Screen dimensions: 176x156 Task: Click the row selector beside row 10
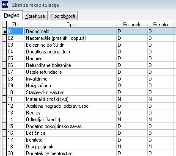(x=5, y=92)
